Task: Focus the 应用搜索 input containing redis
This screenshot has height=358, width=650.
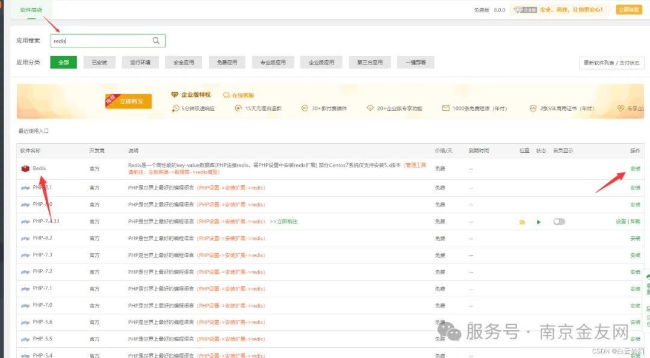Action: point(108,40)
